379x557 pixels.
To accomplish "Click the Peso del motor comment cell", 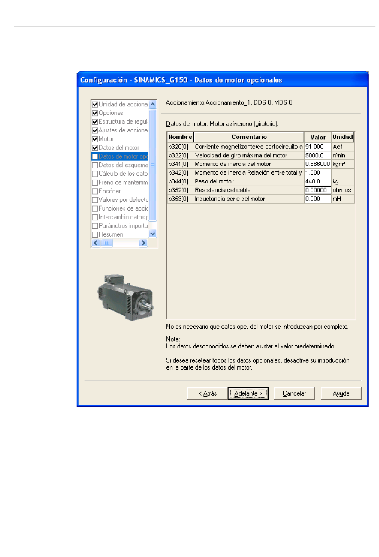I will pos(249,181).
